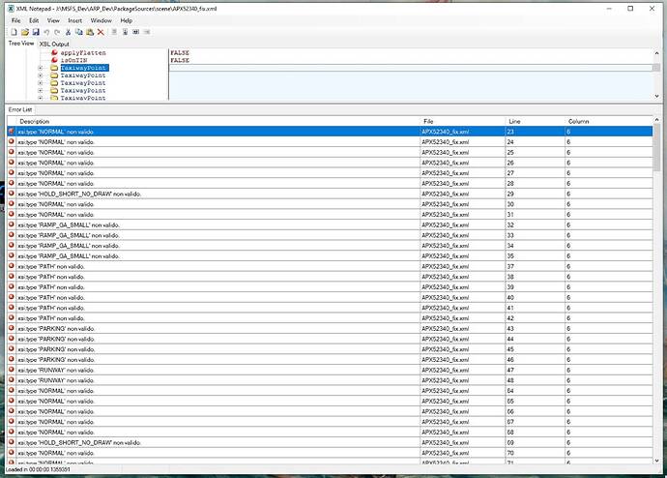Click the New document toolbar icon
667x478 pixels.
(14, 32)
